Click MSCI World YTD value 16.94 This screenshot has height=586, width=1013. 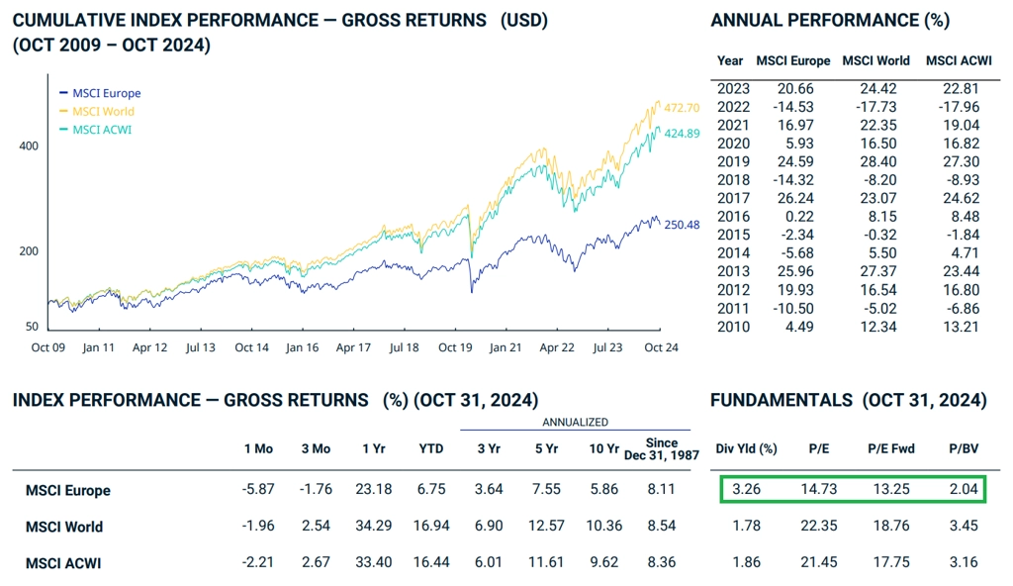tap(431, 526)
